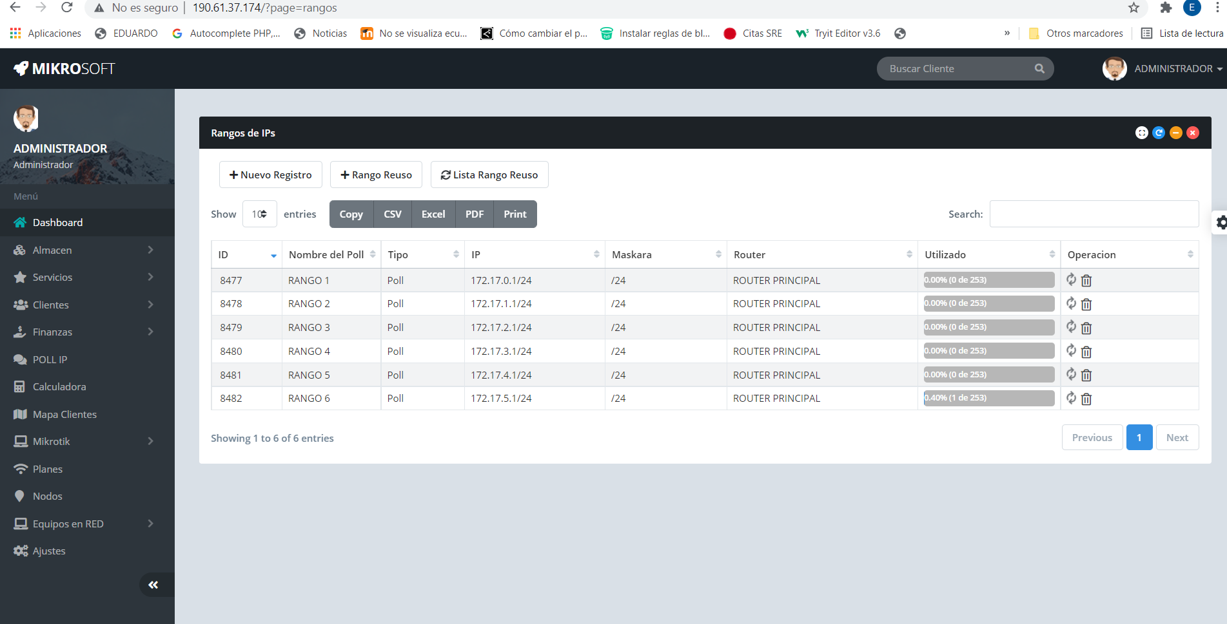Viewport: 1227px width, 624px height.
Task: Focus the table Search input field
Action: click(1094, 214)
